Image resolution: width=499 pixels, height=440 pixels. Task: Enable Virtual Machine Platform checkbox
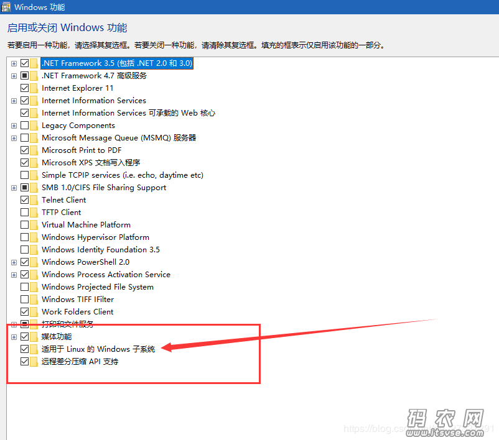point(24,225)
